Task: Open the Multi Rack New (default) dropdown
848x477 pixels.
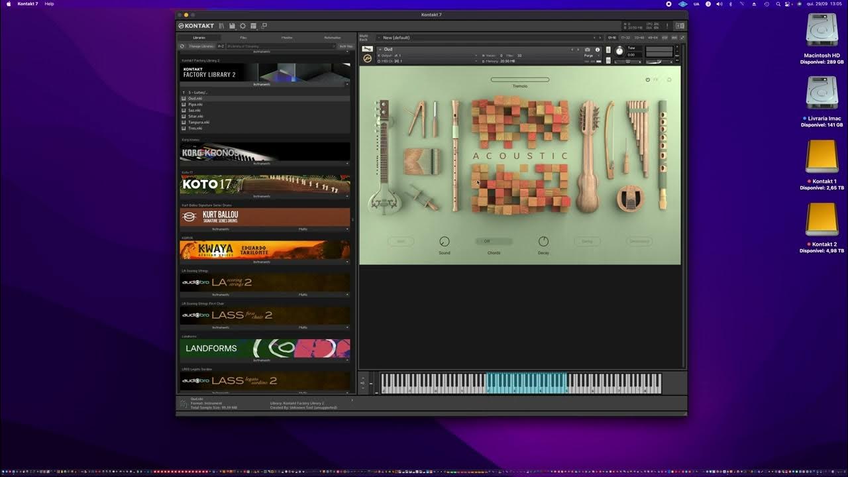Action: (490, 38)
